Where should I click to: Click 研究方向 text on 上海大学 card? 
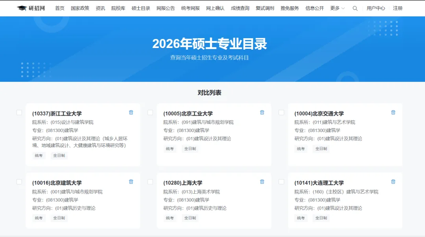(195, 208)
